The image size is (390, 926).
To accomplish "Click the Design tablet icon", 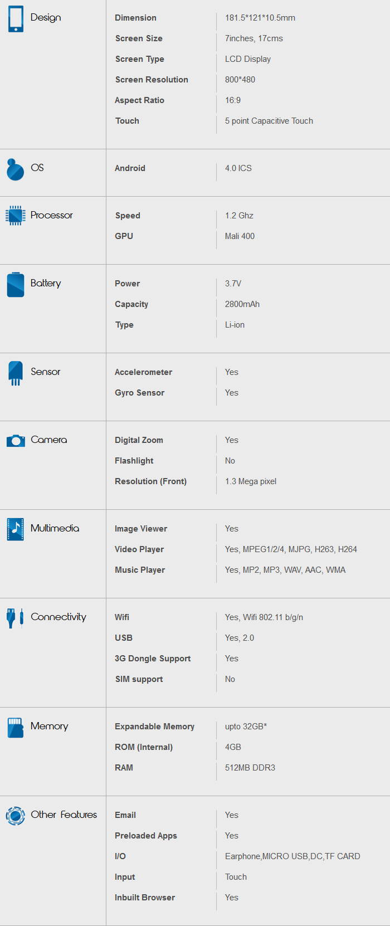I will coord(16,18).
